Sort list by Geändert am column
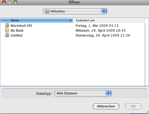This screenshot has height=114, width=149. coord(108,20)
